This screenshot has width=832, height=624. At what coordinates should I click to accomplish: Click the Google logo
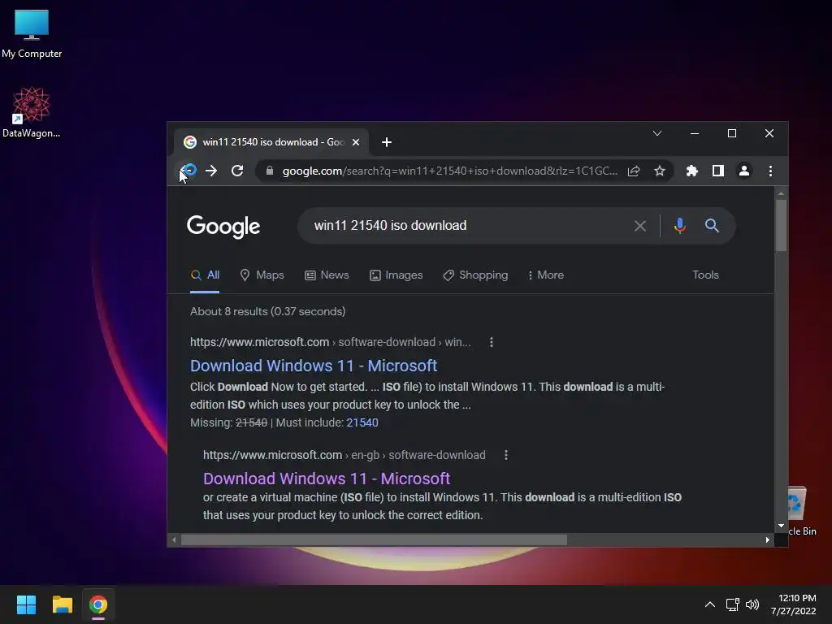[x=223, y=227]
